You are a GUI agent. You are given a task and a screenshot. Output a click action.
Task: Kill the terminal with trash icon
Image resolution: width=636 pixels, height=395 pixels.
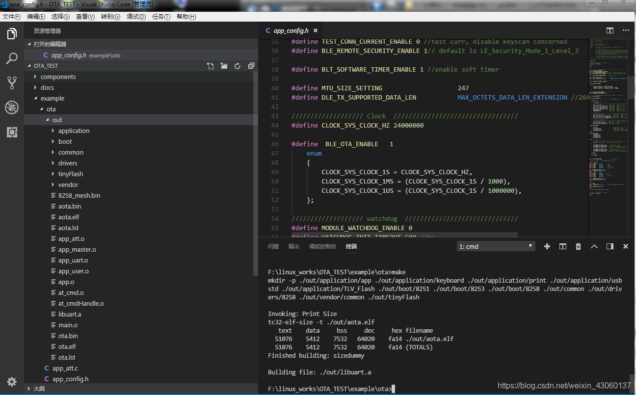[579, 246]
